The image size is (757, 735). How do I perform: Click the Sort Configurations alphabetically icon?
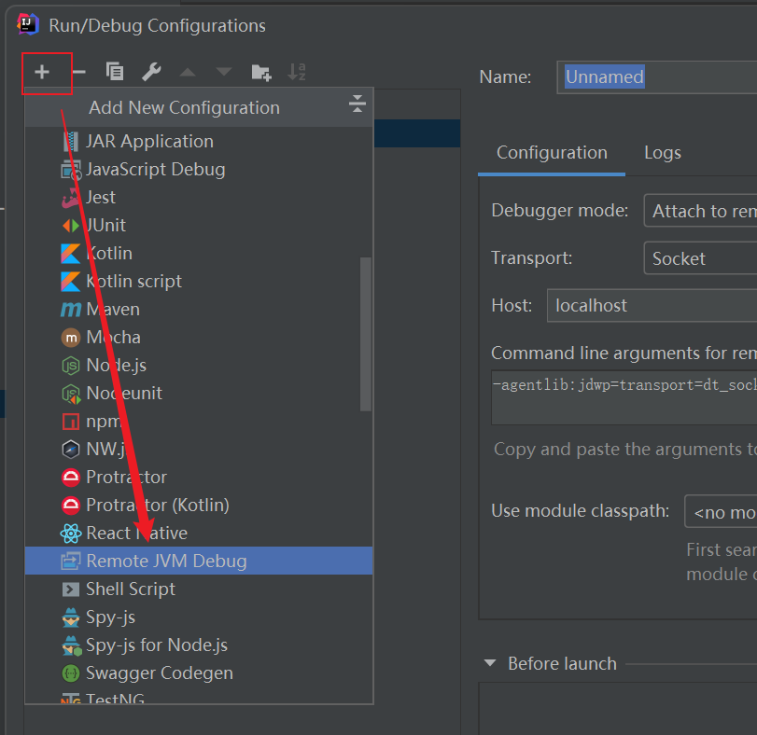point(297,72)
